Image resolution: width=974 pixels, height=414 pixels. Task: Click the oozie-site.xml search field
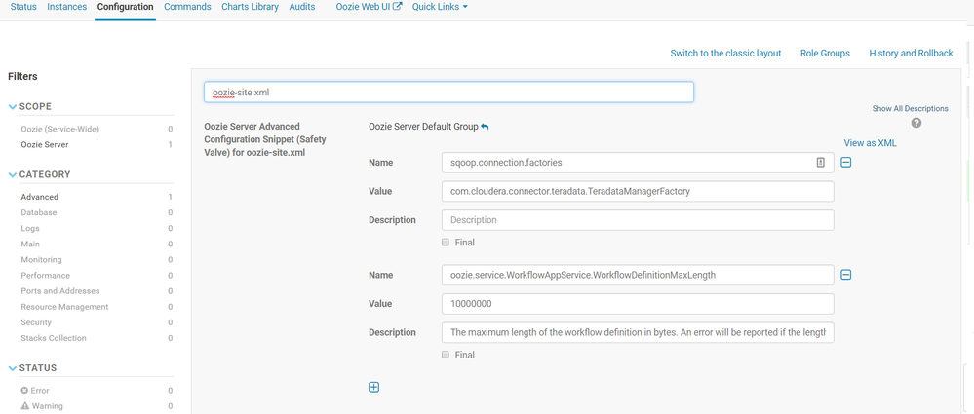[x=448, y=93]
